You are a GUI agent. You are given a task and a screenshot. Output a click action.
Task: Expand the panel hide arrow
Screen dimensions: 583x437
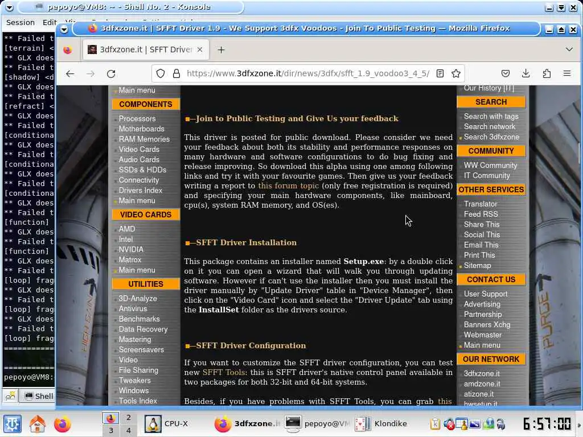(x=579, y=425)
